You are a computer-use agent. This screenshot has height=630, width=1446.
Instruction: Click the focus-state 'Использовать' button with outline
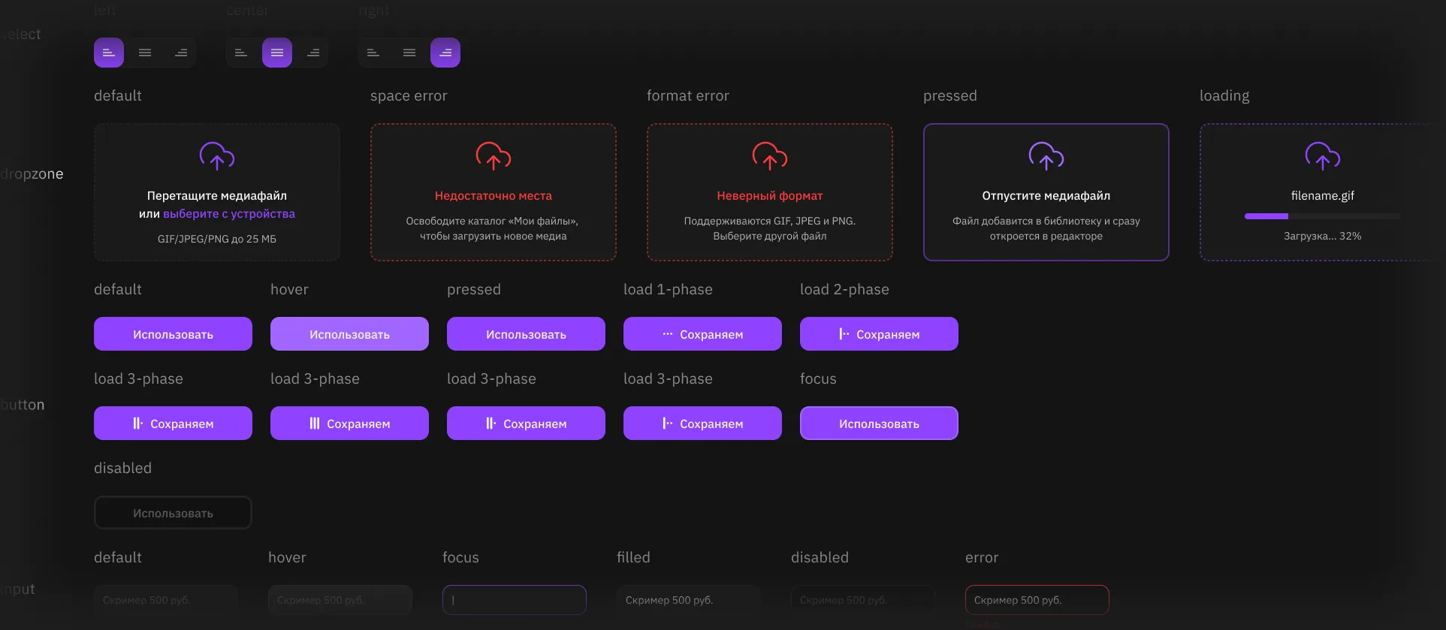(x=879, y=424)
